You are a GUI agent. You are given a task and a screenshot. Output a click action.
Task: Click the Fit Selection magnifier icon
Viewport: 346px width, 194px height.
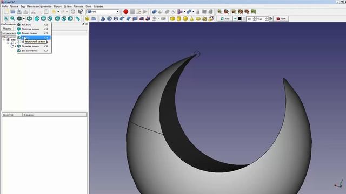tap(12, 19)
